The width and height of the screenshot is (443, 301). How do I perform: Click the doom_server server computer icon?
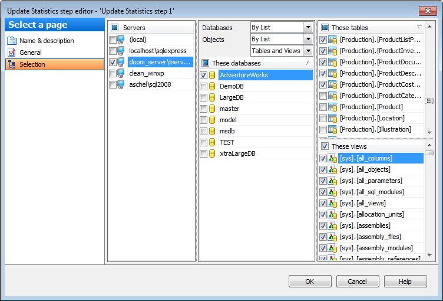tap(121, 62)
